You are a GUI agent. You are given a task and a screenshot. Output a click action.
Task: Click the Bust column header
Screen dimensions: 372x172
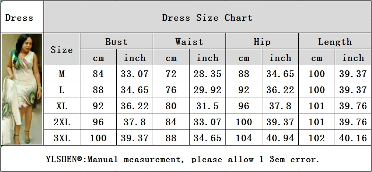116,42
